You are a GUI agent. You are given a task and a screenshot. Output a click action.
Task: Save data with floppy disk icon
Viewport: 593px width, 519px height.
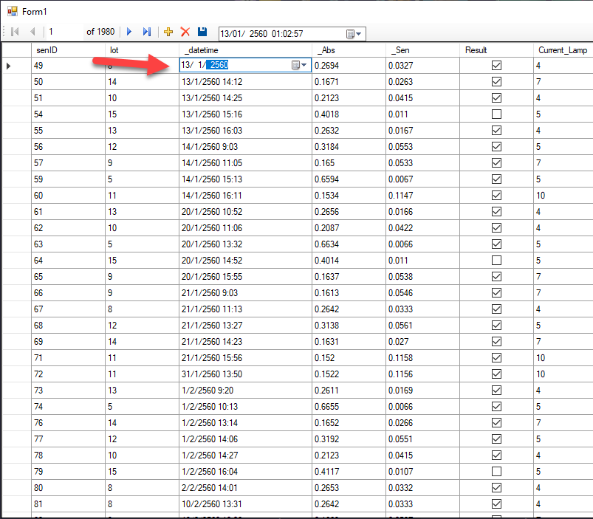pos(202,32)
